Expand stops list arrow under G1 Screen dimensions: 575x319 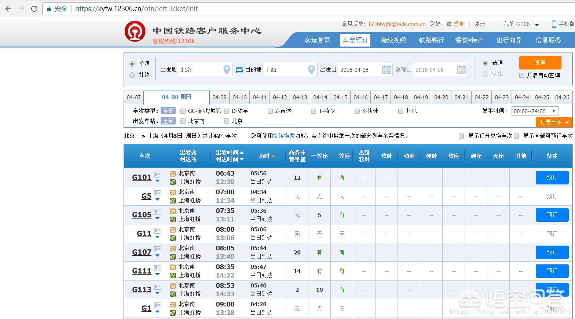pos(157,312)
